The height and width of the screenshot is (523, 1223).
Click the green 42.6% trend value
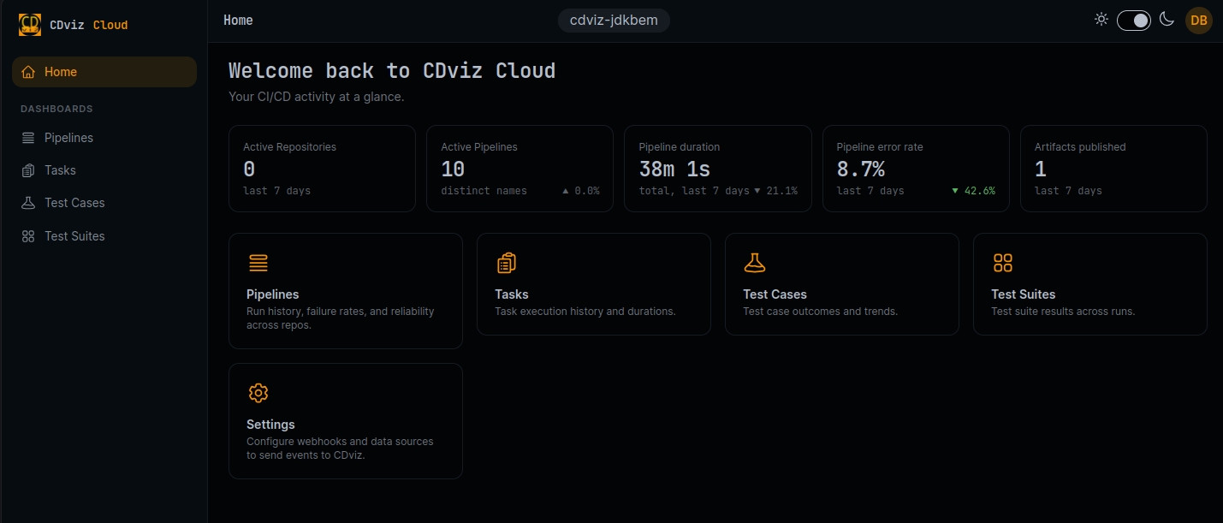[980, 191]
